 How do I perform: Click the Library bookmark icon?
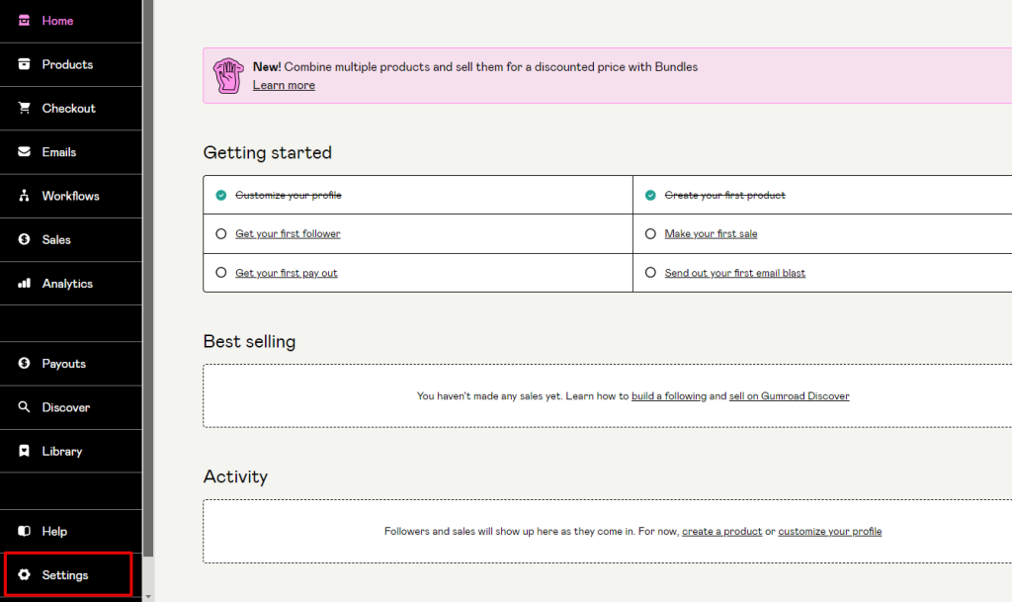pyautogui.click(x=24, y=451)
